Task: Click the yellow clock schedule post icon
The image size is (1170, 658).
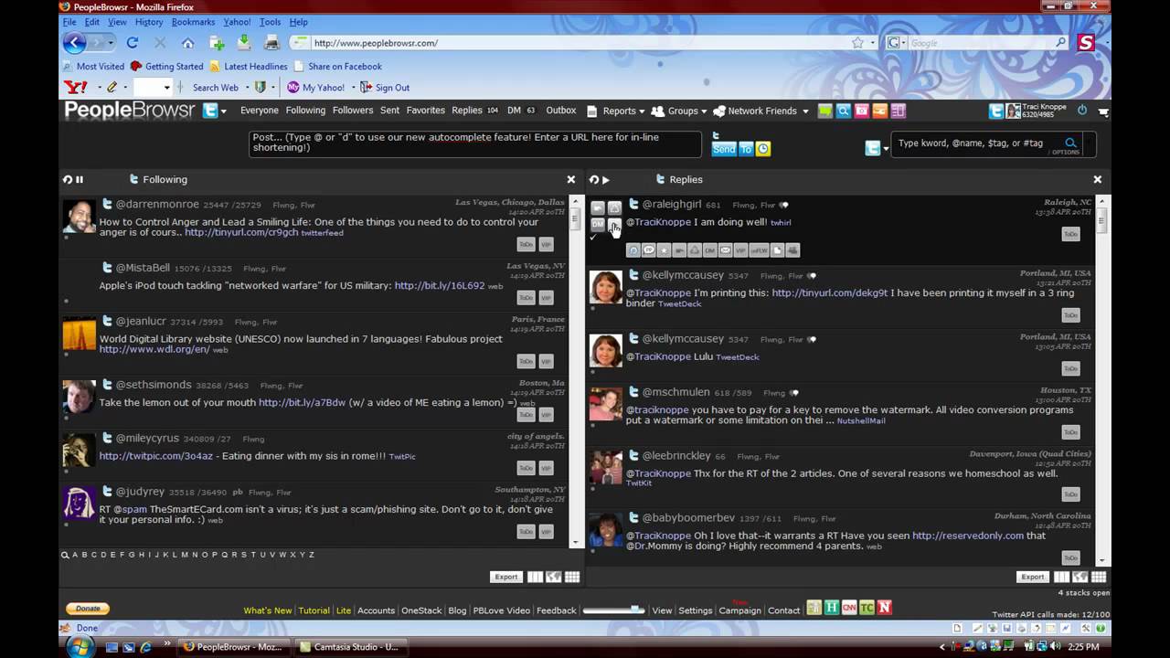Action: pyautogui.click(x=763, y=149)
